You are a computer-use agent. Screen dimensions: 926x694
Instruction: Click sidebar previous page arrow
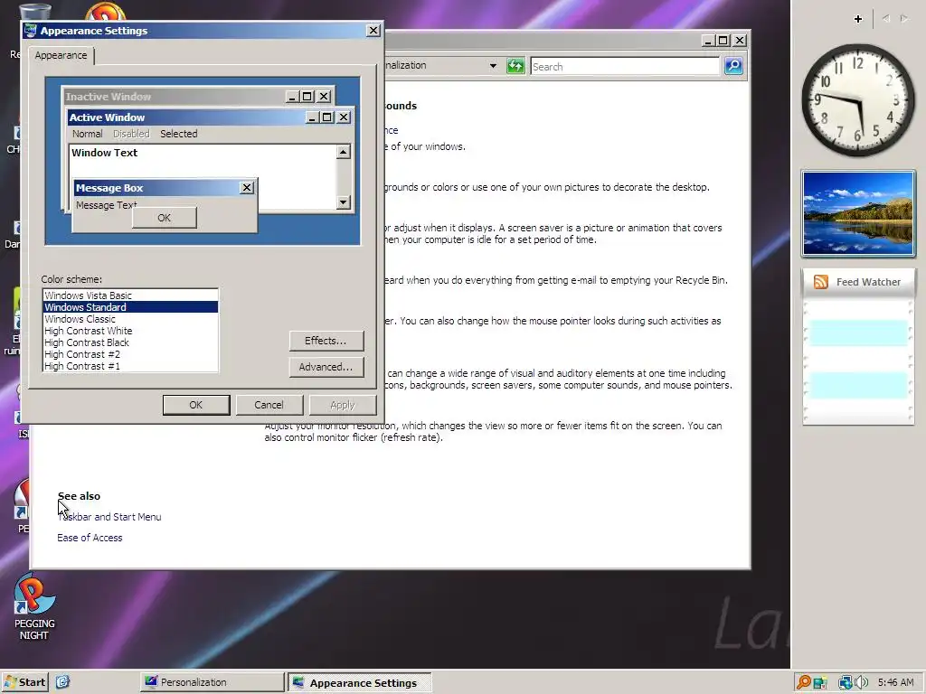886,19
